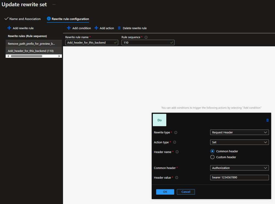This screenshot has width=275, height=204.
Task: Click the Header value input field
Action: tap(239, 177)
